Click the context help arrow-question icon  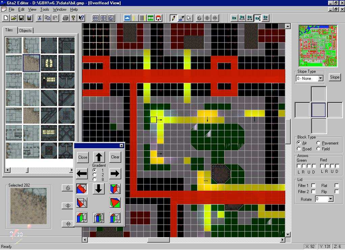pyautogui.click(x=81, y=18)
